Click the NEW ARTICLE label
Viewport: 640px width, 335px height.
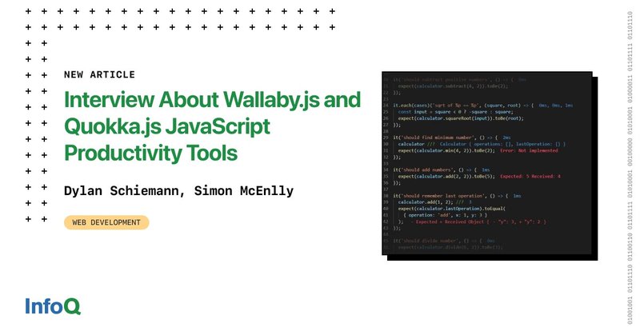[x=99, y=74]
